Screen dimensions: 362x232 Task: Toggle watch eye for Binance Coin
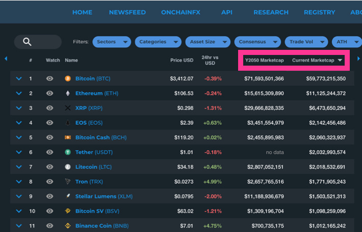(x=49, y=225)
